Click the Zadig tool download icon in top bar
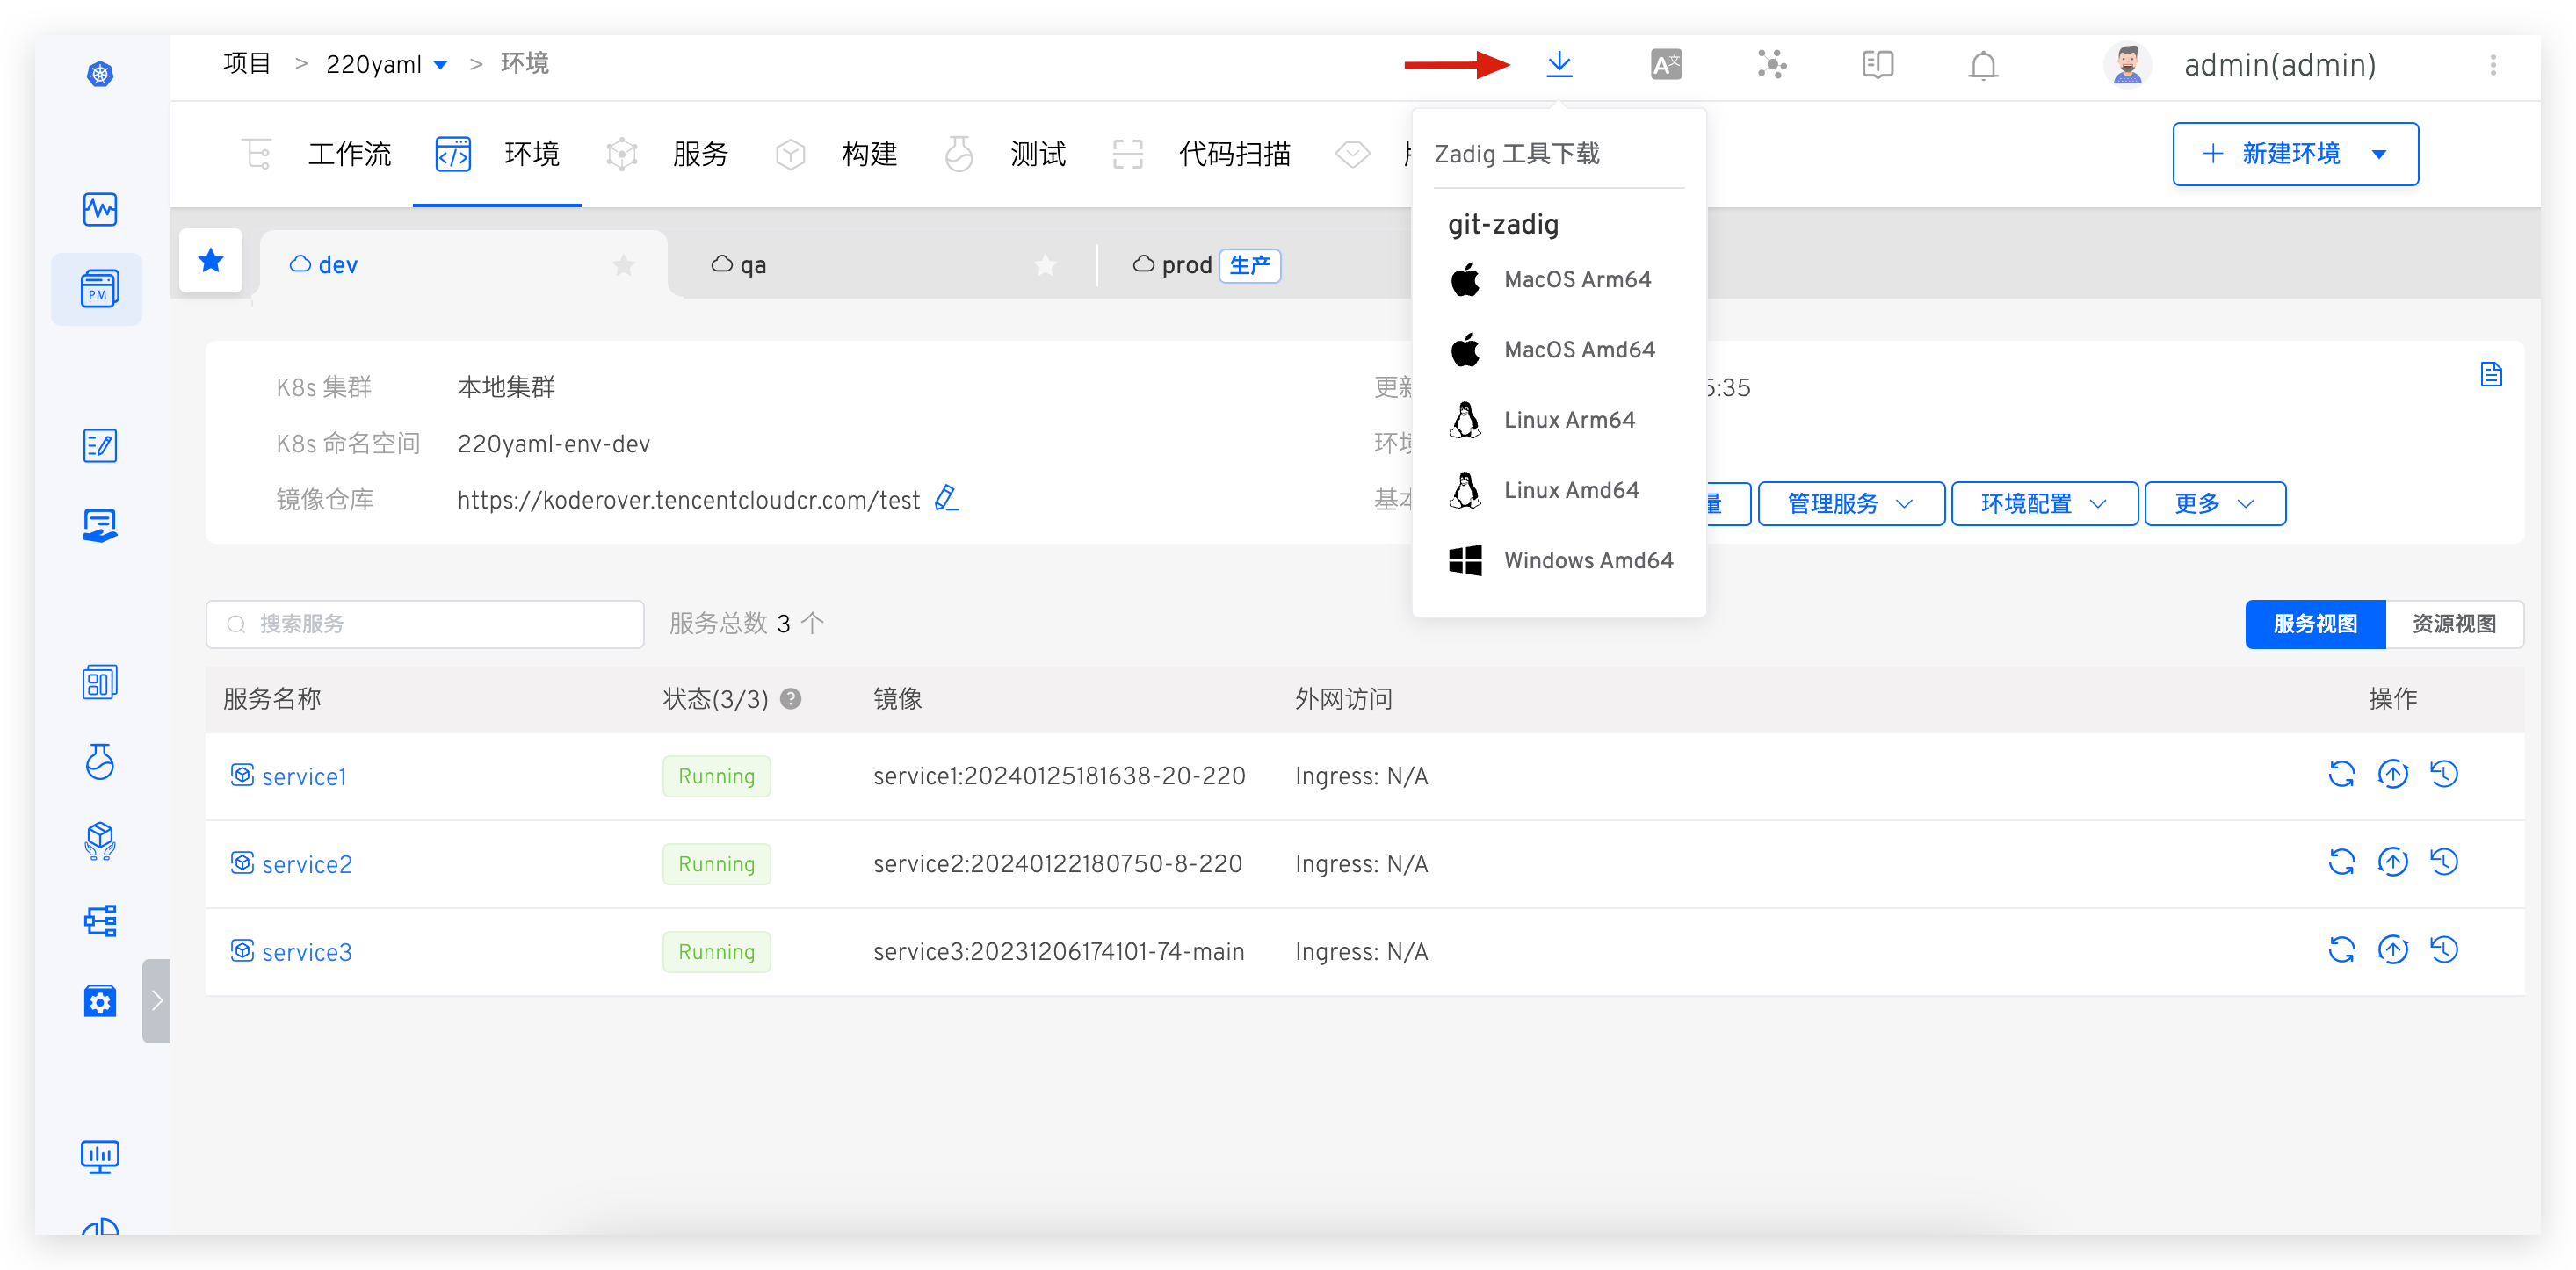The height and width of the screenshot is (1270, 2576). point(1560,64)
